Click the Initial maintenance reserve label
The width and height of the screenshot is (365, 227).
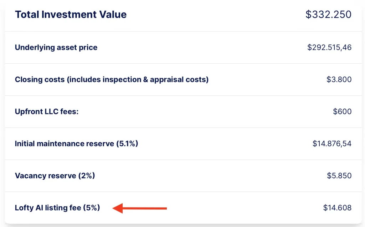point(64,144)
